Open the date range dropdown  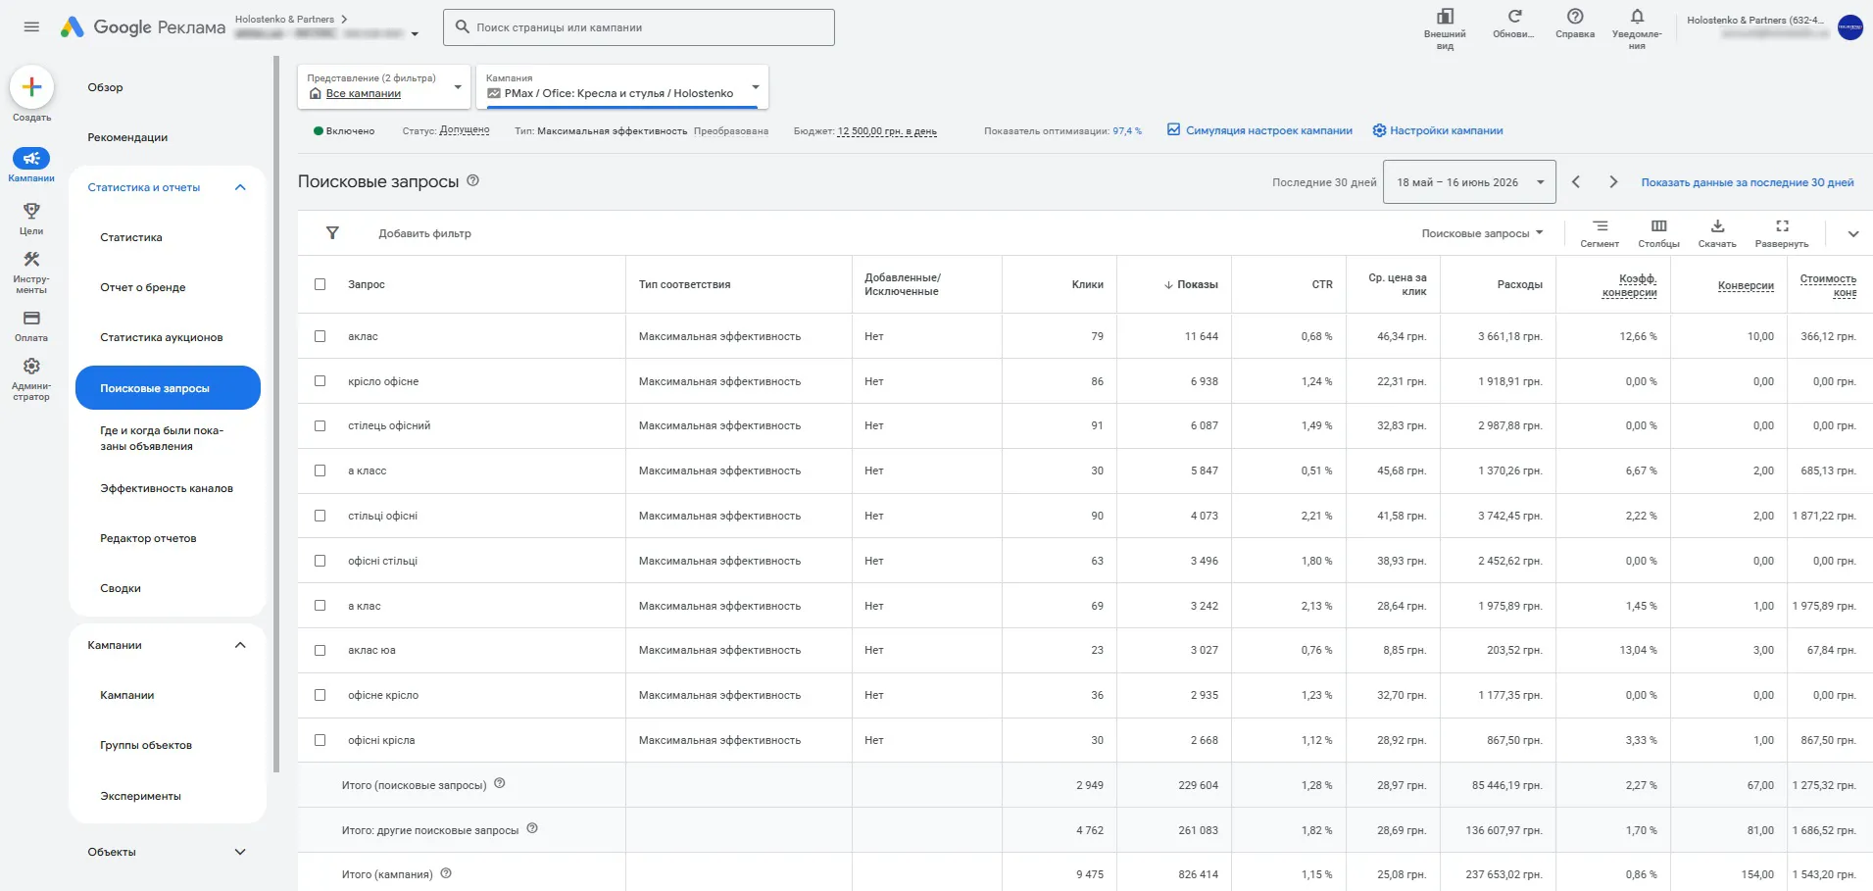click(1469, 182)
